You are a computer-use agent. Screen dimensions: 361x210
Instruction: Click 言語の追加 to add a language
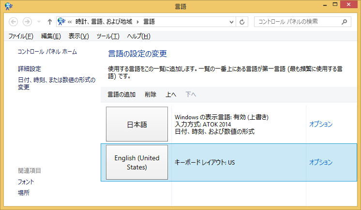pyautogui.click(x=121, y=95)
